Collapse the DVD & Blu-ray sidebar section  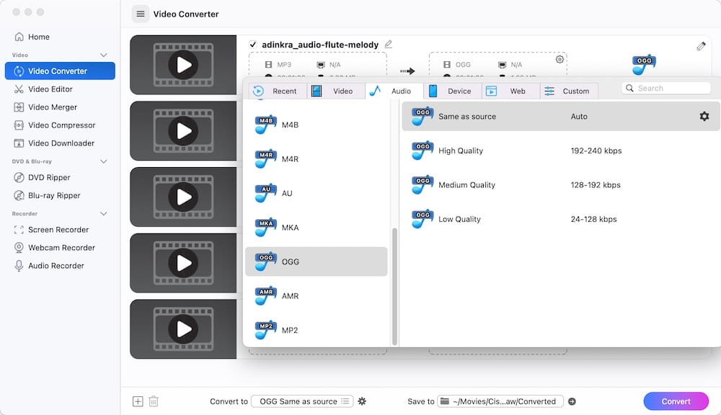coord(103,161)
